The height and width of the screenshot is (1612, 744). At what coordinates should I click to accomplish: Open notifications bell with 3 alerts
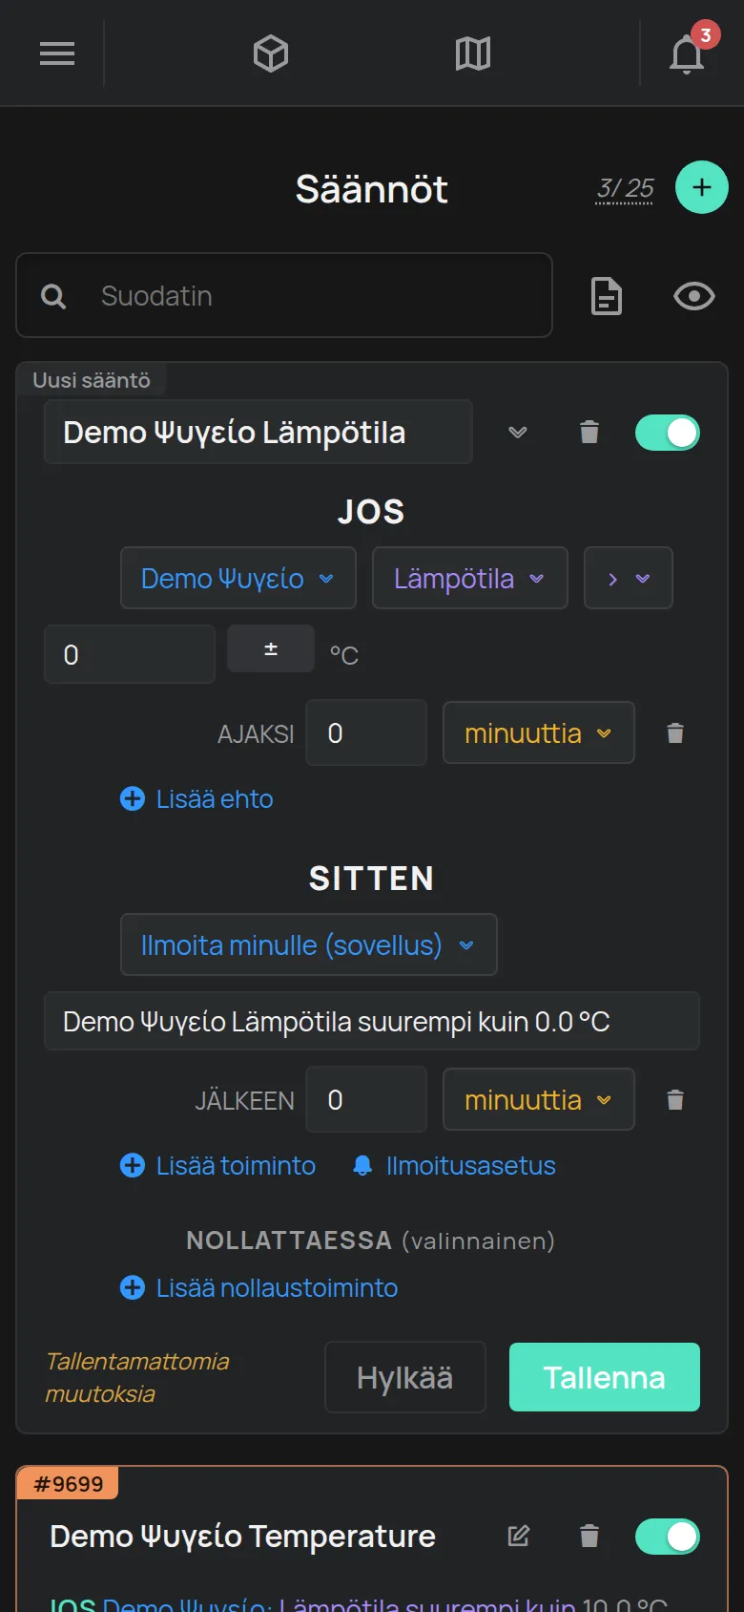point(688,53)
